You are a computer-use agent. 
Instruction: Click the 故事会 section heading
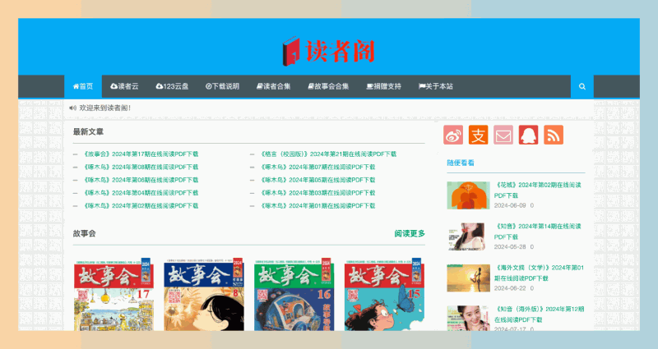[85, 234]
